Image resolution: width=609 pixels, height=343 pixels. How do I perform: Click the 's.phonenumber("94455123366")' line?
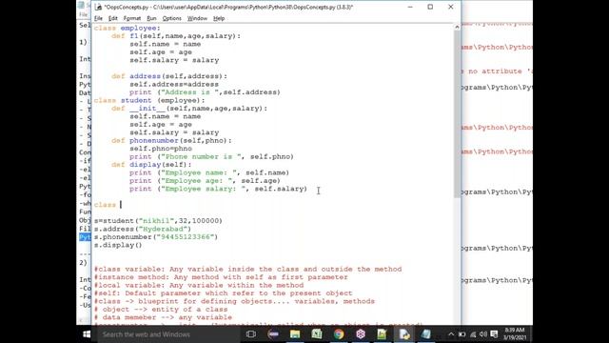click(156, 237)
